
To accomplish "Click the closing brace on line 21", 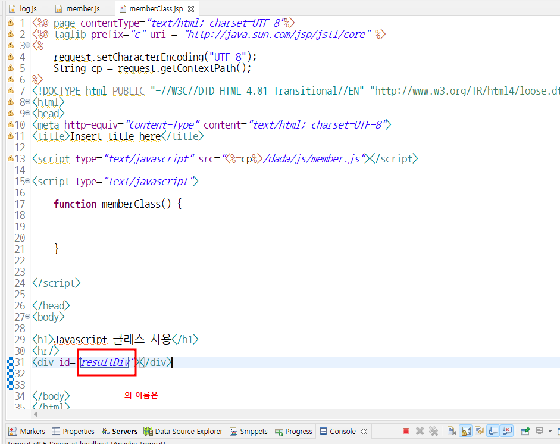I will tap(56, 249).
